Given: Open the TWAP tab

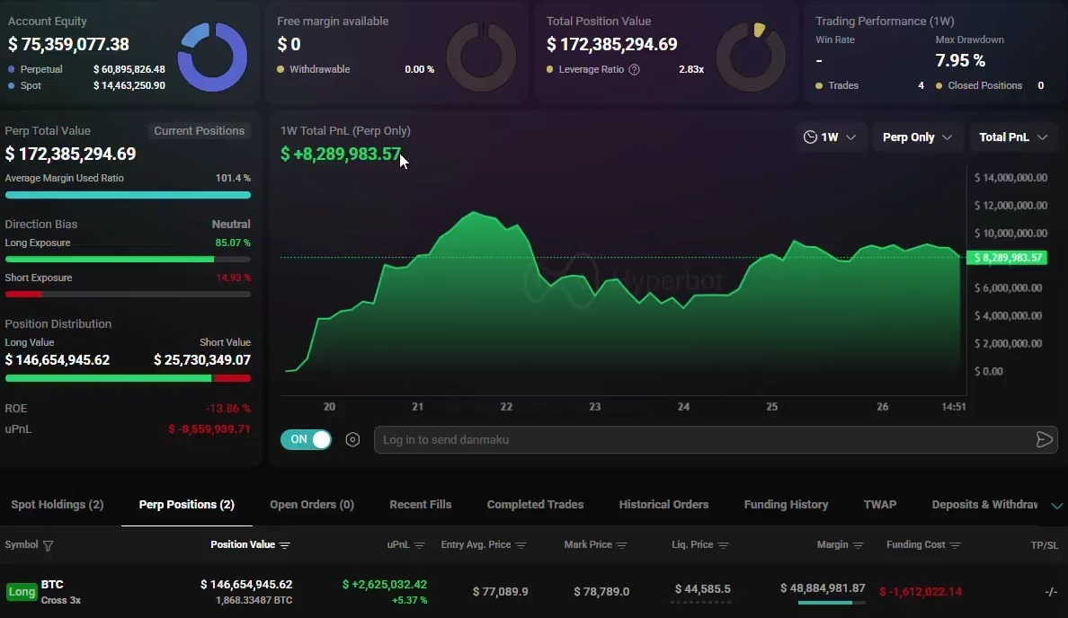Looking at the screenshot, I should tap(880, 504).
